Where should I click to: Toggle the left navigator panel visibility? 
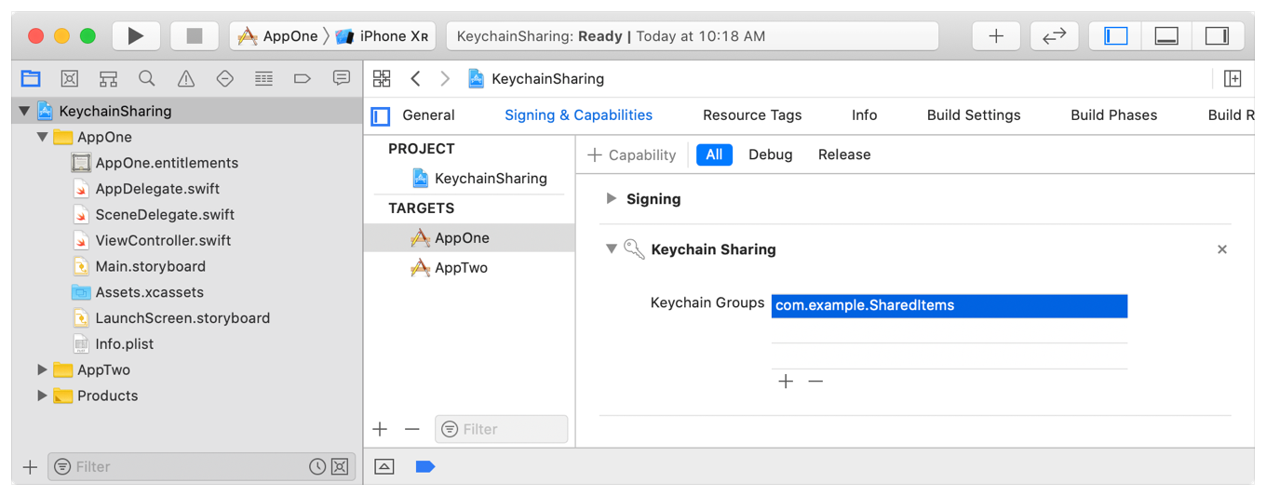click(1115, 36)
